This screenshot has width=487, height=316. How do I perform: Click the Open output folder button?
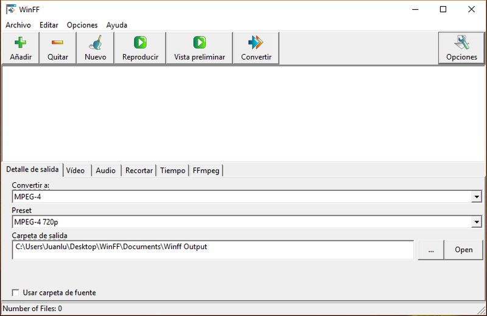tap(464, 250)
